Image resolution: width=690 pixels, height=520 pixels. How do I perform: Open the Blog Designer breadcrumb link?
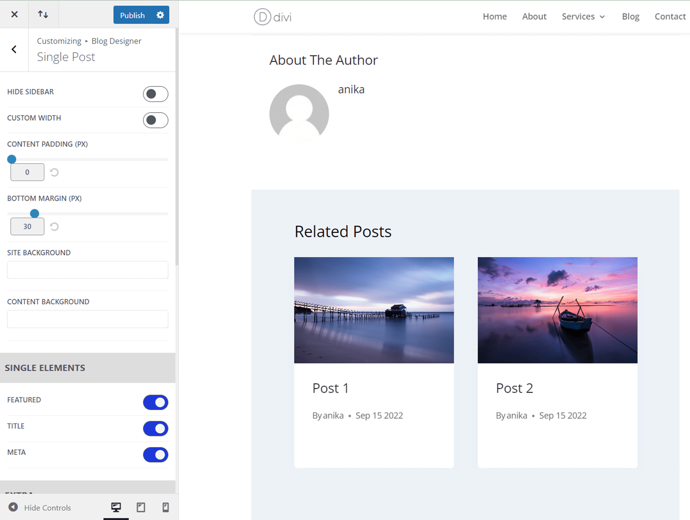coord(116,41)
